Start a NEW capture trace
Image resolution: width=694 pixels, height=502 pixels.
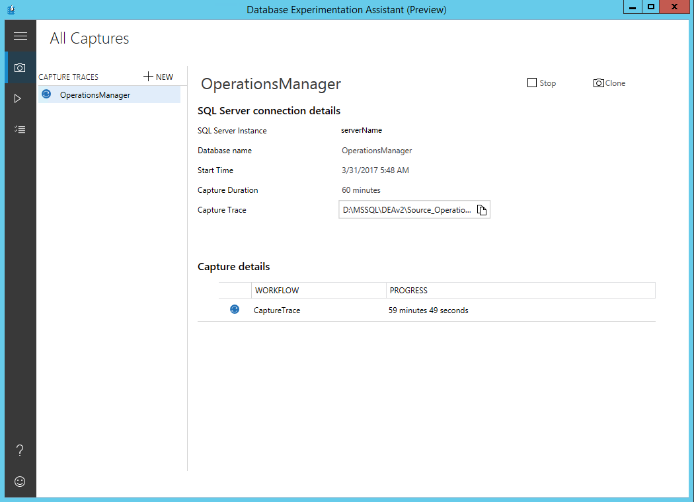159,77
